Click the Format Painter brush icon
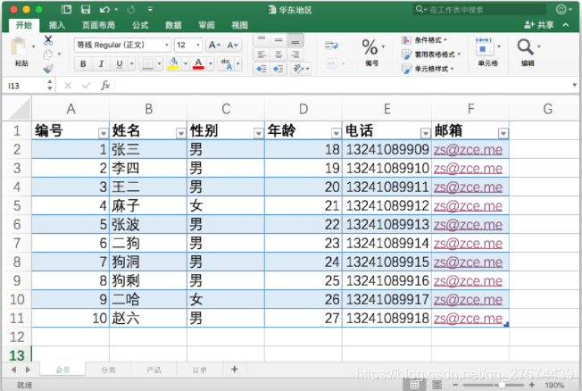 coord(48,69)
